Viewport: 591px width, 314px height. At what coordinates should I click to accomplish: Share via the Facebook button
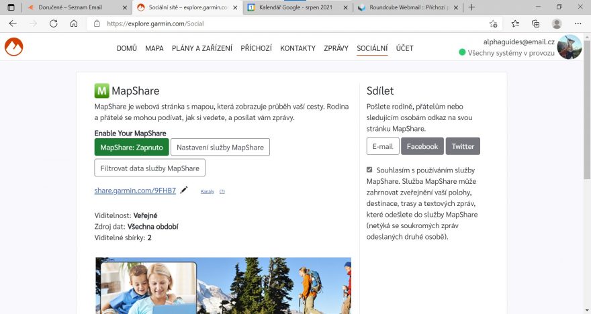click(x=422, y=146)
